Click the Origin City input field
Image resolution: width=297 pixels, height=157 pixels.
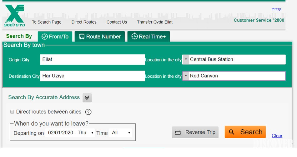[92, 60]
